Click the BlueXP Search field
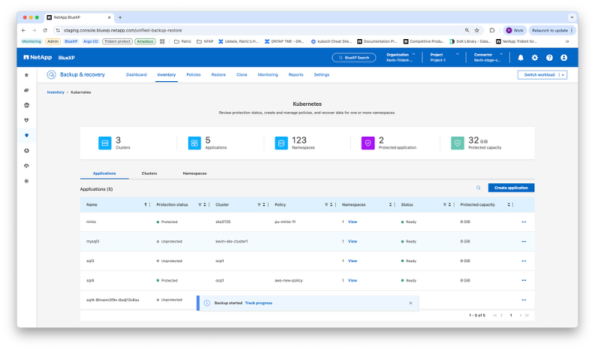 click(x=354, y=58)
